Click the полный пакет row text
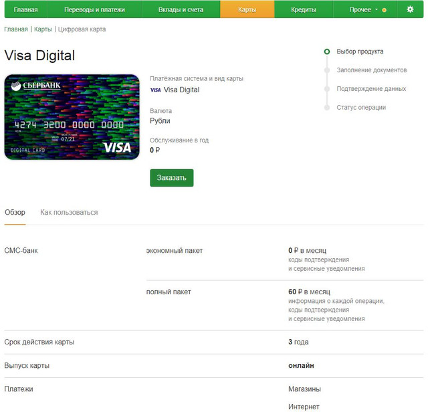 click(x=169, y=292)
